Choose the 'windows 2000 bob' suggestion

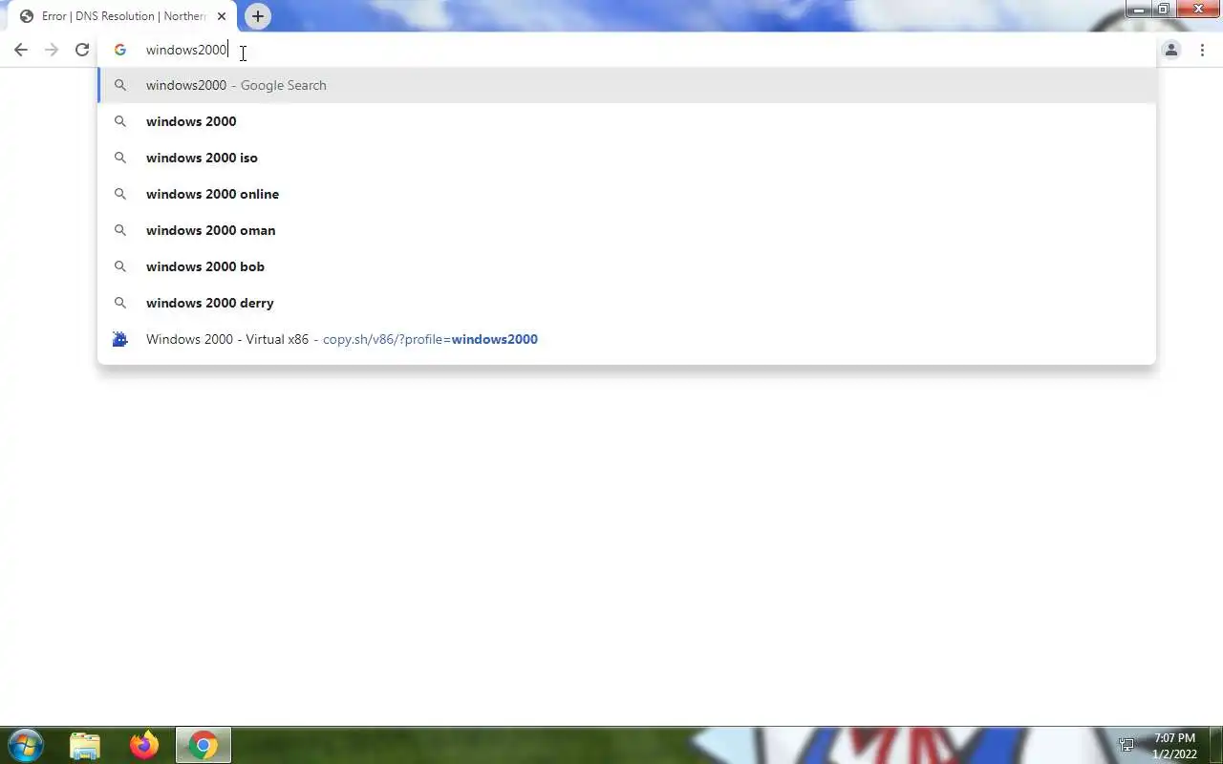tap(627, 266)
